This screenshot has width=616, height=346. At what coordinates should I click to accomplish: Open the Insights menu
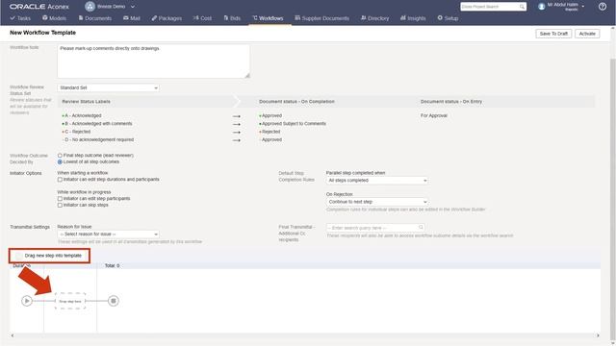point(413,18)
